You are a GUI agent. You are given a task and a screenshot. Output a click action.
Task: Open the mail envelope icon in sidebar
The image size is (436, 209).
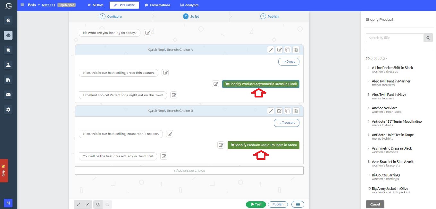click(8, 95)
